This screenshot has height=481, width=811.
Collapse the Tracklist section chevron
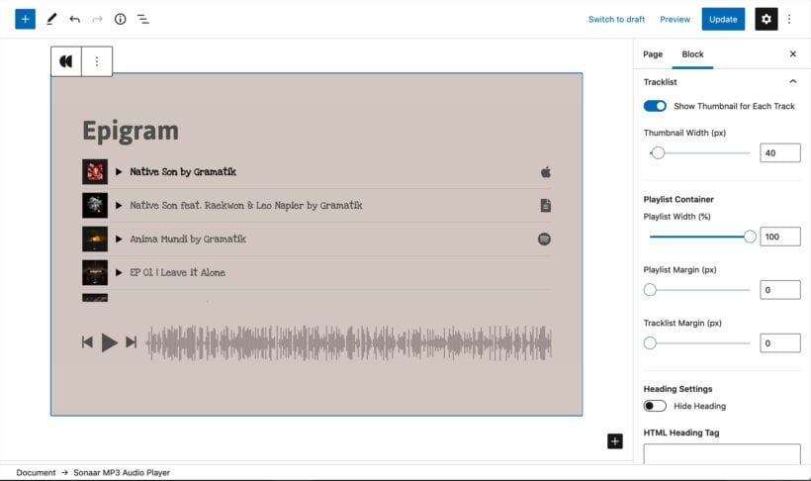792,82
